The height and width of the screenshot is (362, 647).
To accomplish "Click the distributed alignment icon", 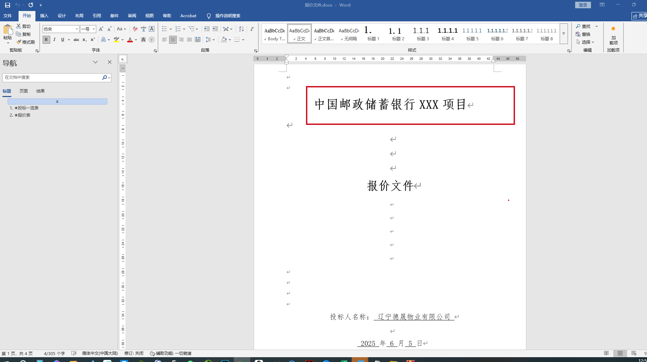I will click(198, 40).
